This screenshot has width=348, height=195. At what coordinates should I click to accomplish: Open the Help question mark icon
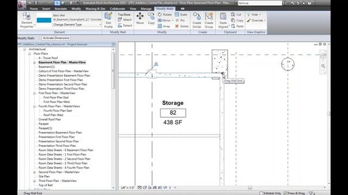[x=309, y=3]
